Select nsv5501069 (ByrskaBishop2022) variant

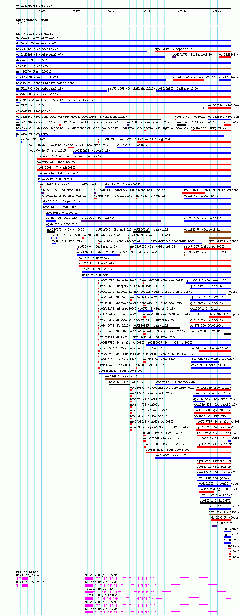[132, 89]
